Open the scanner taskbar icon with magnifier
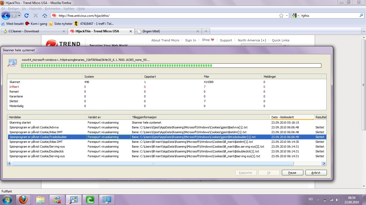The width and height of the screenshot is (366, 205). 74,200
